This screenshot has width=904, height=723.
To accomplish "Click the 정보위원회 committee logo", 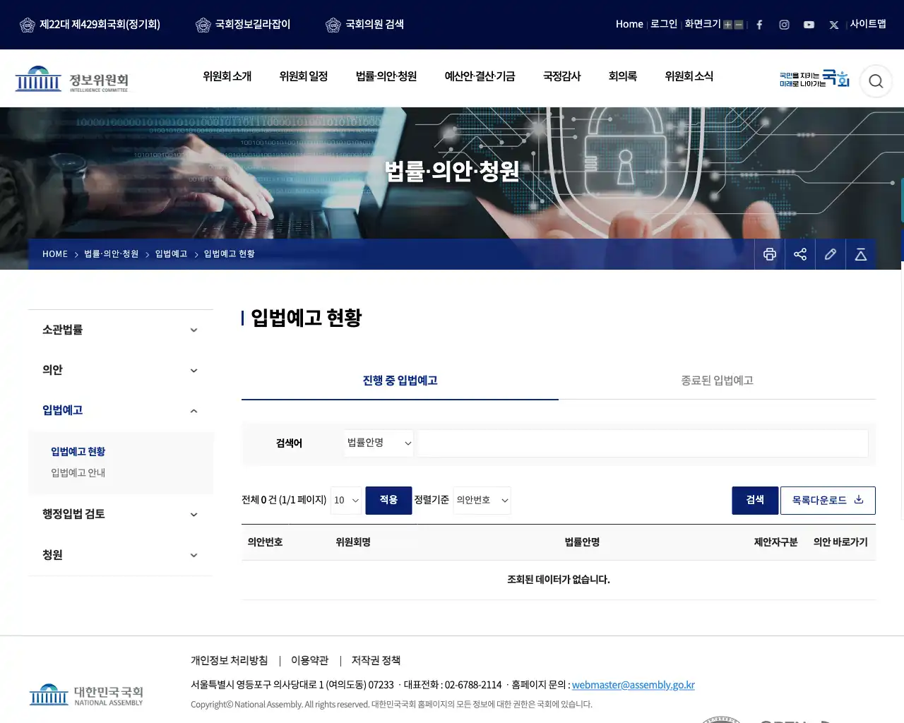I will (x=72, y=80).
